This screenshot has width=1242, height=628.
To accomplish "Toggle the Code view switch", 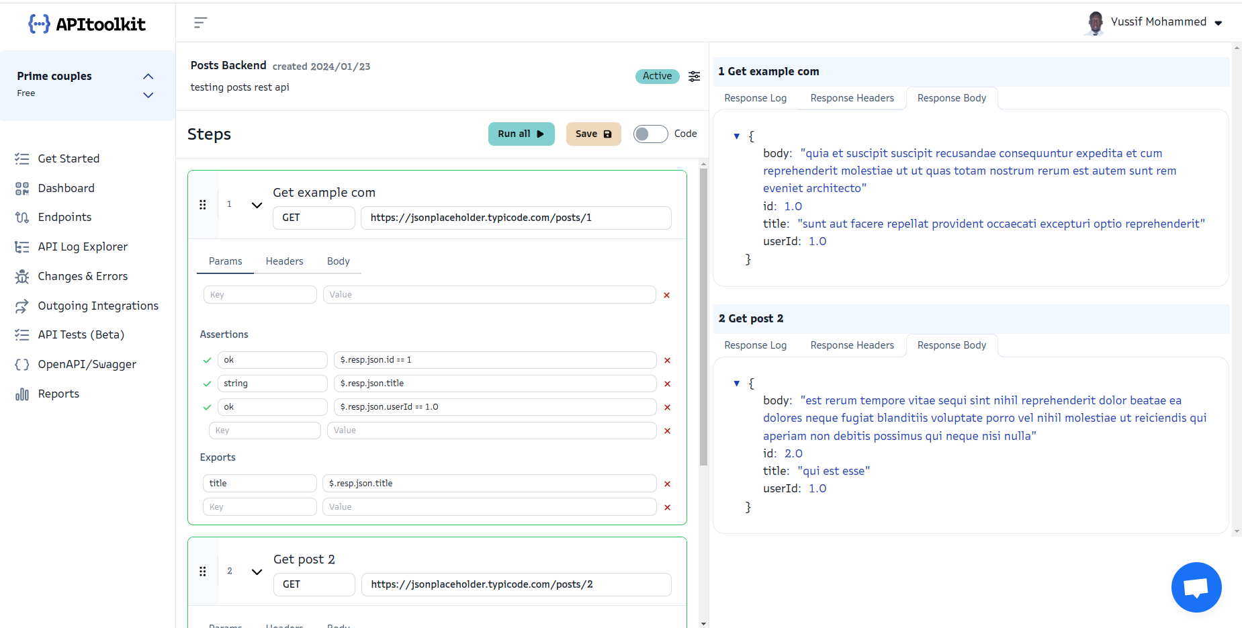I will (x=650, y=134).
